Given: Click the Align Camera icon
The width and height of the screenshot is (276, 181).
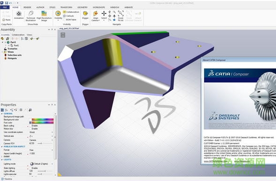Looking at the screenshot, I should 95,13.
